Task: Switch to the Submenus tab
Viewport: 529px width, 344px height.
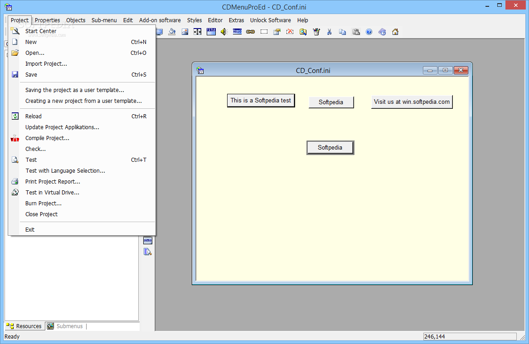Action: click(65, 326)
